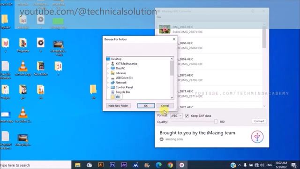This screenshot has width=300, height=169.
Task: Expand the Control Panel tree node
Action: tap(108, 87)
